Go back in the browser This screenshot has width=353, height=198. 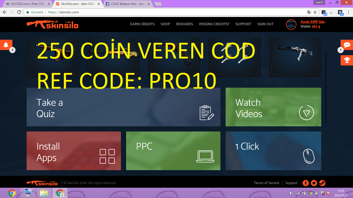coord(5,12)
